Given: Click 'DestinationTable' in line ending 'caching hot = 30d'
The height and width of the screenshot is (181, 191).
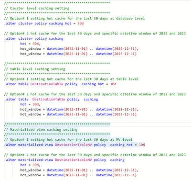Looking at the screenshot, I should tap(47, 84).
